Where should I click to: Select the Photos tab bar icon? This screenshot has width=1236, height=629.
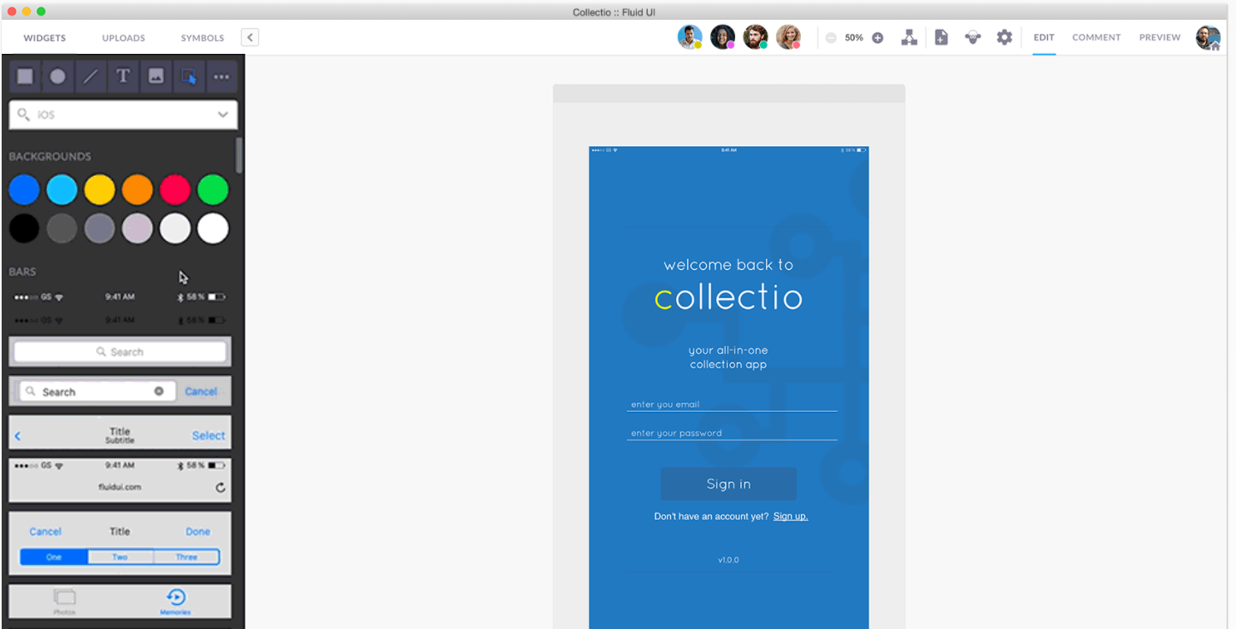tap(65, 601)
